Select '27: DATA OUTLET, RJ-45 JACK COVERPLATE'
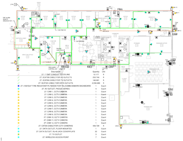Screen dimensions: 183x141 (55, 132)
